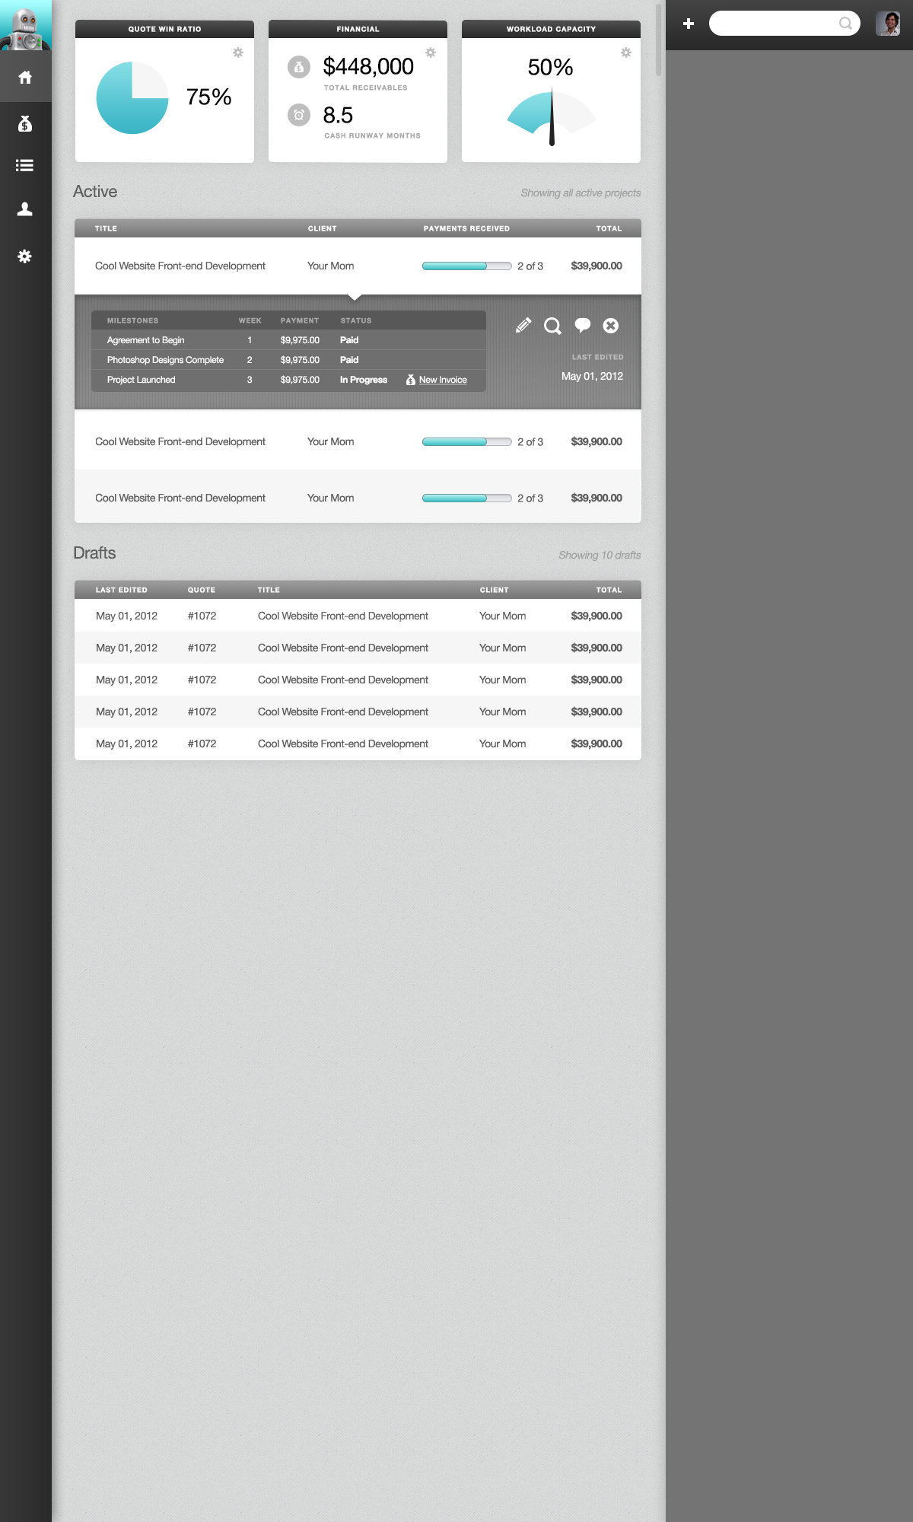The width and height of the screenshot is (913, 1522).
Task: Click the robot logo at top left
Action: pyautogui.click(x=26, y=26)
